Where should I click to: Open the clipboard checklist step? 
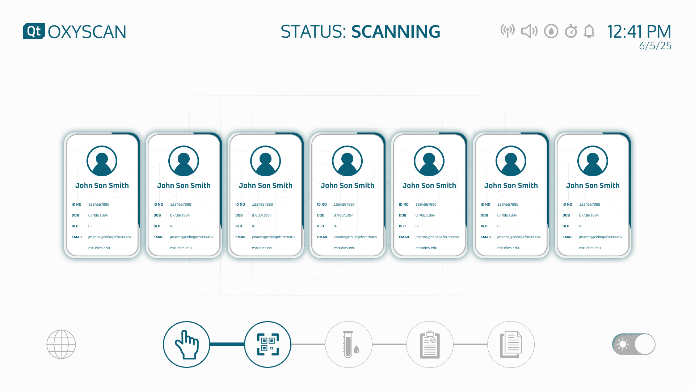(430, 344)
